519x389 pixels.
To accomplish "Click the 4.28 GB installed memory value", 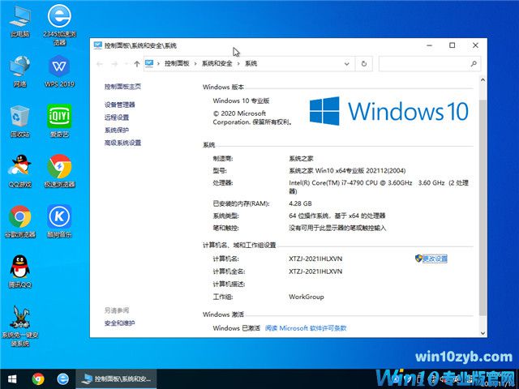I will (x=300, y=203).
